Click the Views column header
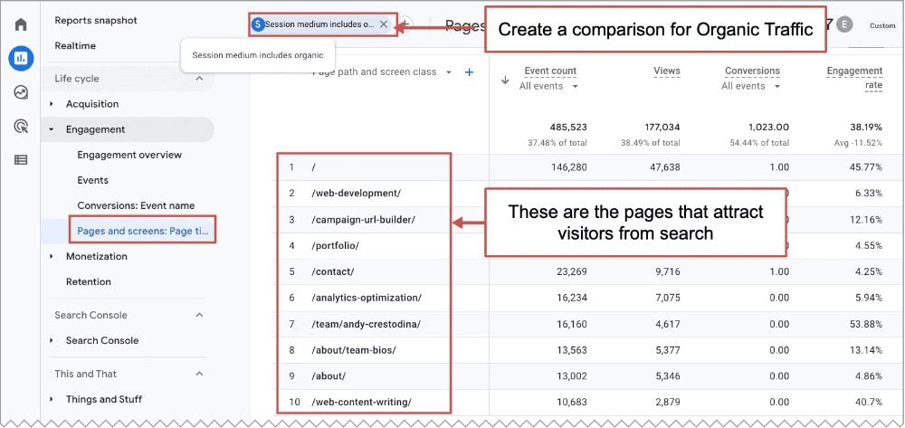This screenshot has width=905, height=428. 667,71
